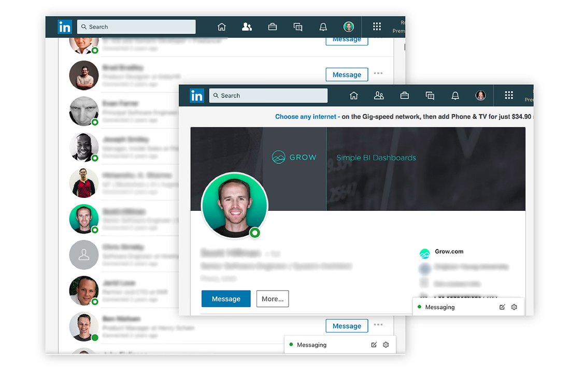This screenshot has width=570, height=373.
Task: Click Message button in bottom connection row
Action: click(x=347, y=326)
